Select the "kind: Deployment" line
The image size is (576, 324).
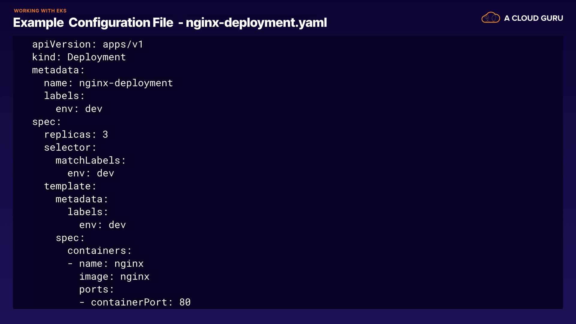click(x=79, y=57)
